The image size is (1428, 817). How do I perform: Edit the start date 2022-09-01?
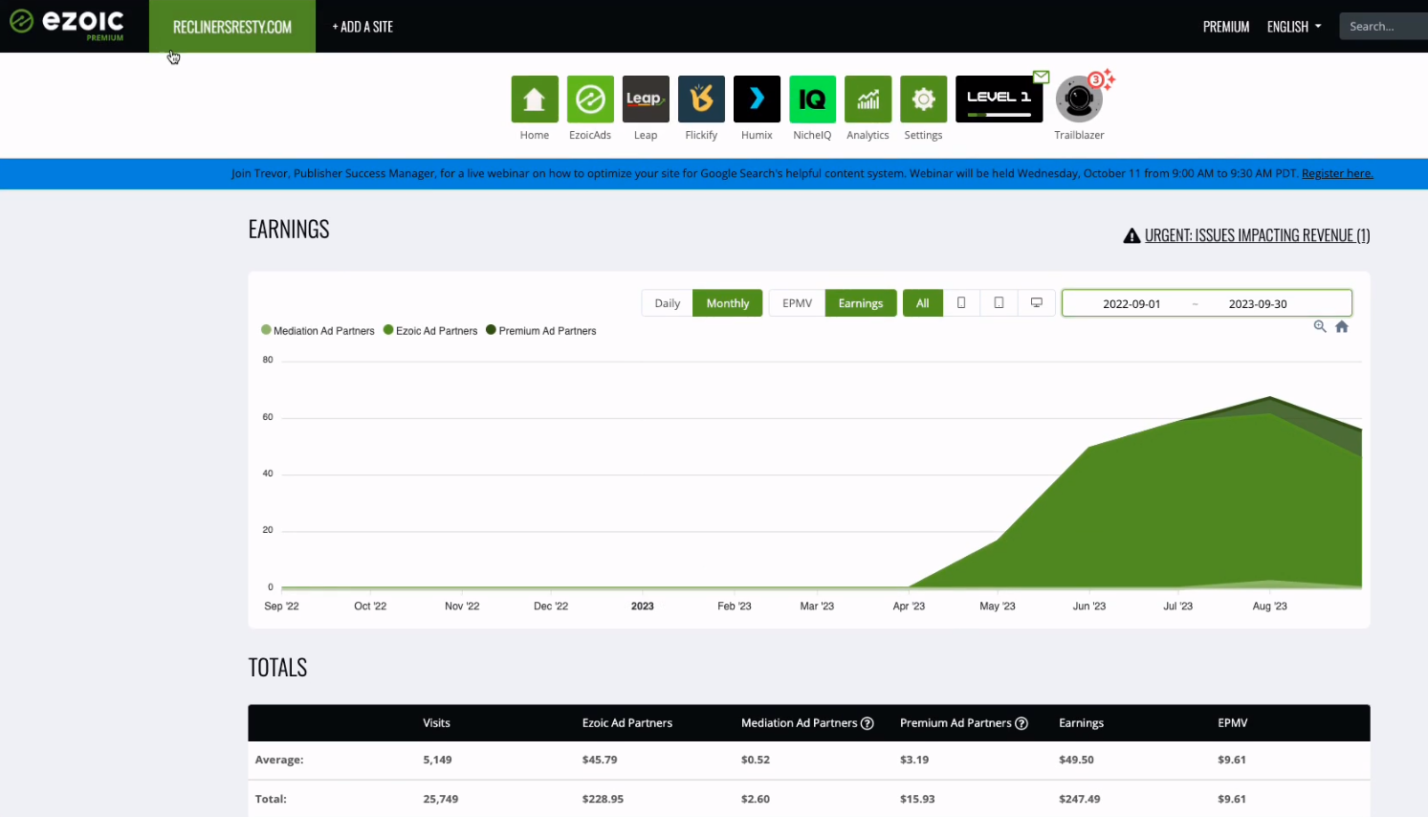pyautogui.click(x=1131, y=303)
